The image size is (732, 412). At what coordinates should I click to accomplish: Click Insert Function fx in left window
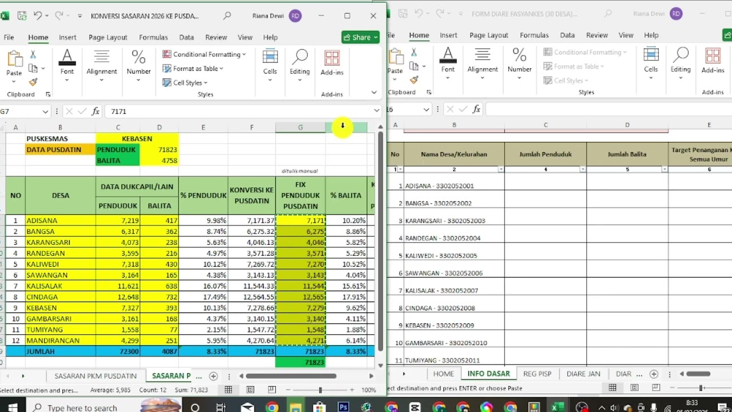click(x=96, y=111)
